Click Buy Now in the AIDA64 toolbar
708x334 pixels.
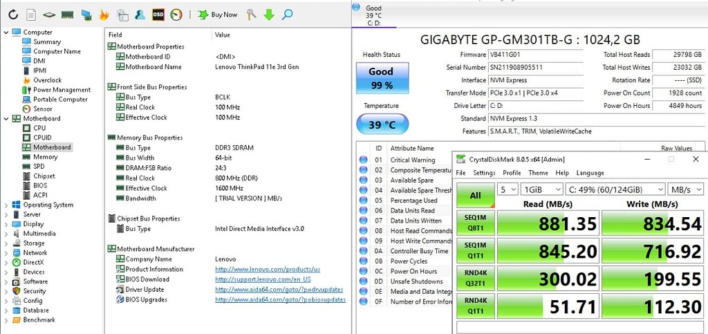click(x=218, y=15)
